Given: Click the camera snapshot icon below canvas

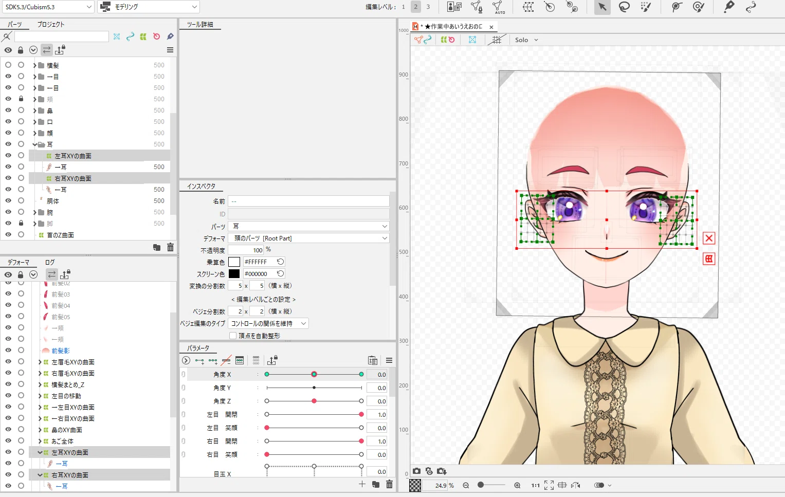Looking at the screenshot, I should [x=416, y=471].
